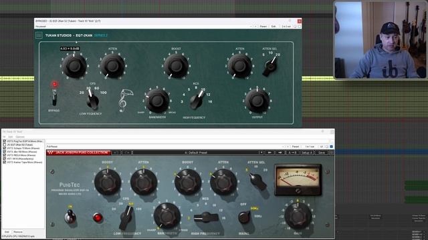Turn the HIGH FREQUENCY KCS selector on PuigTec
The image size is (428, 240).
tap(206, 217)
